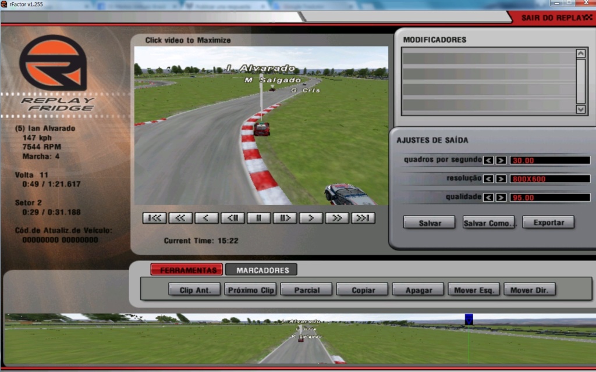Decrease qualidade with the left arrow

(x=488, y=198)
